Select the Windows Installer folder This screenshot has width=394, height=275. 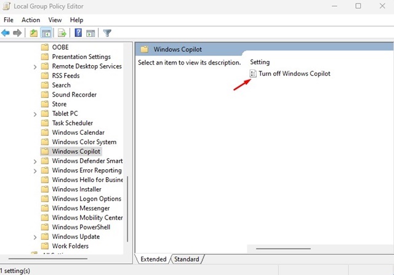click(x=76, y=189)
